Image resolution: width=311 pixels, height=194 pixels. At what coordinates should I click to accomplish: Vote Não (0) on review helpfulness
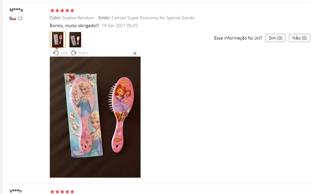pos(300,38)
